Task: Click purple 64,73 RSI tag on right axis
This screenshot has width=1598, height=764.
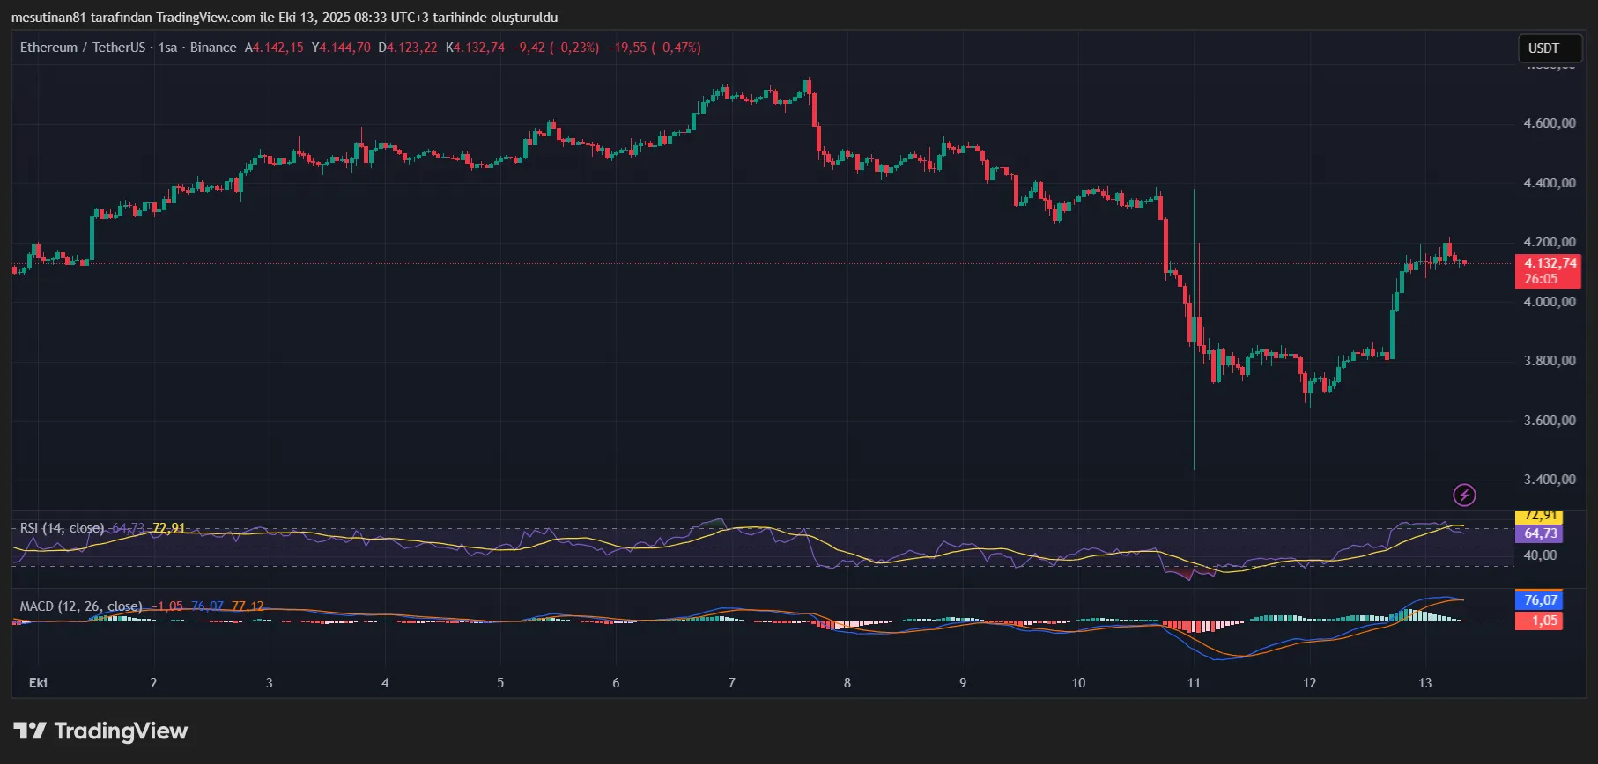Action: (x=1538, y=533)
